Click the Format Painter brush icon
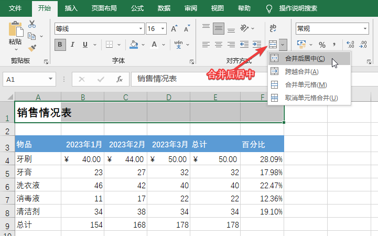Viewport: 378px width, 236px height. click(x=32, y=48)
